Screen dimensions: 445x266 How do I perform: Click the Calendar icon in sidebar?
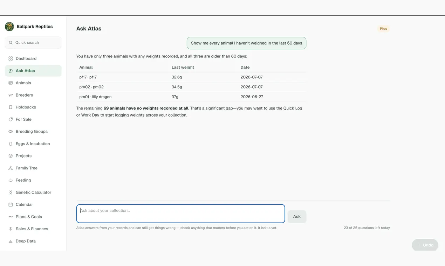click(11, 204)
